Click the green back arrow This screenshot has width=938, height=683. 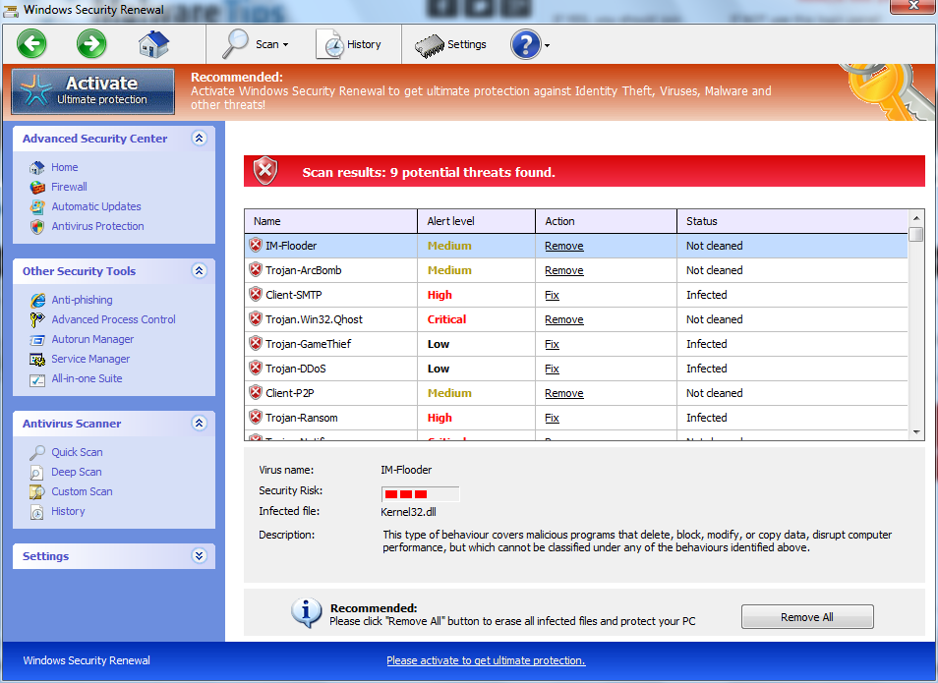pos(31,43)
